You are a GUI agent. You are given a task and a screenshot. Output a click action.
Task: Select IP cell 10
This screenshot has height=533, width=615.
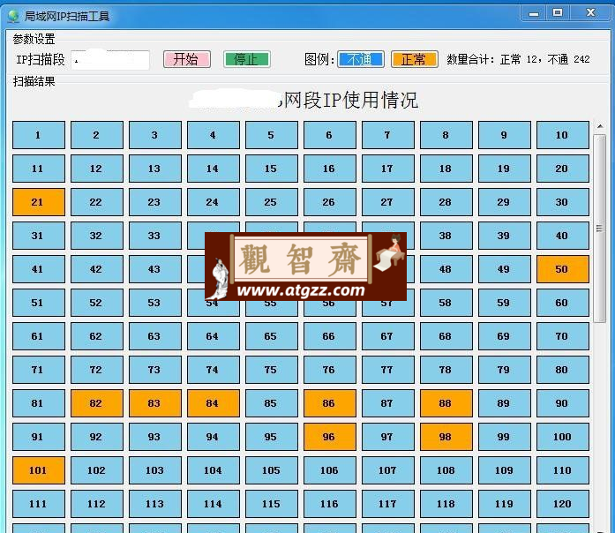563,135
